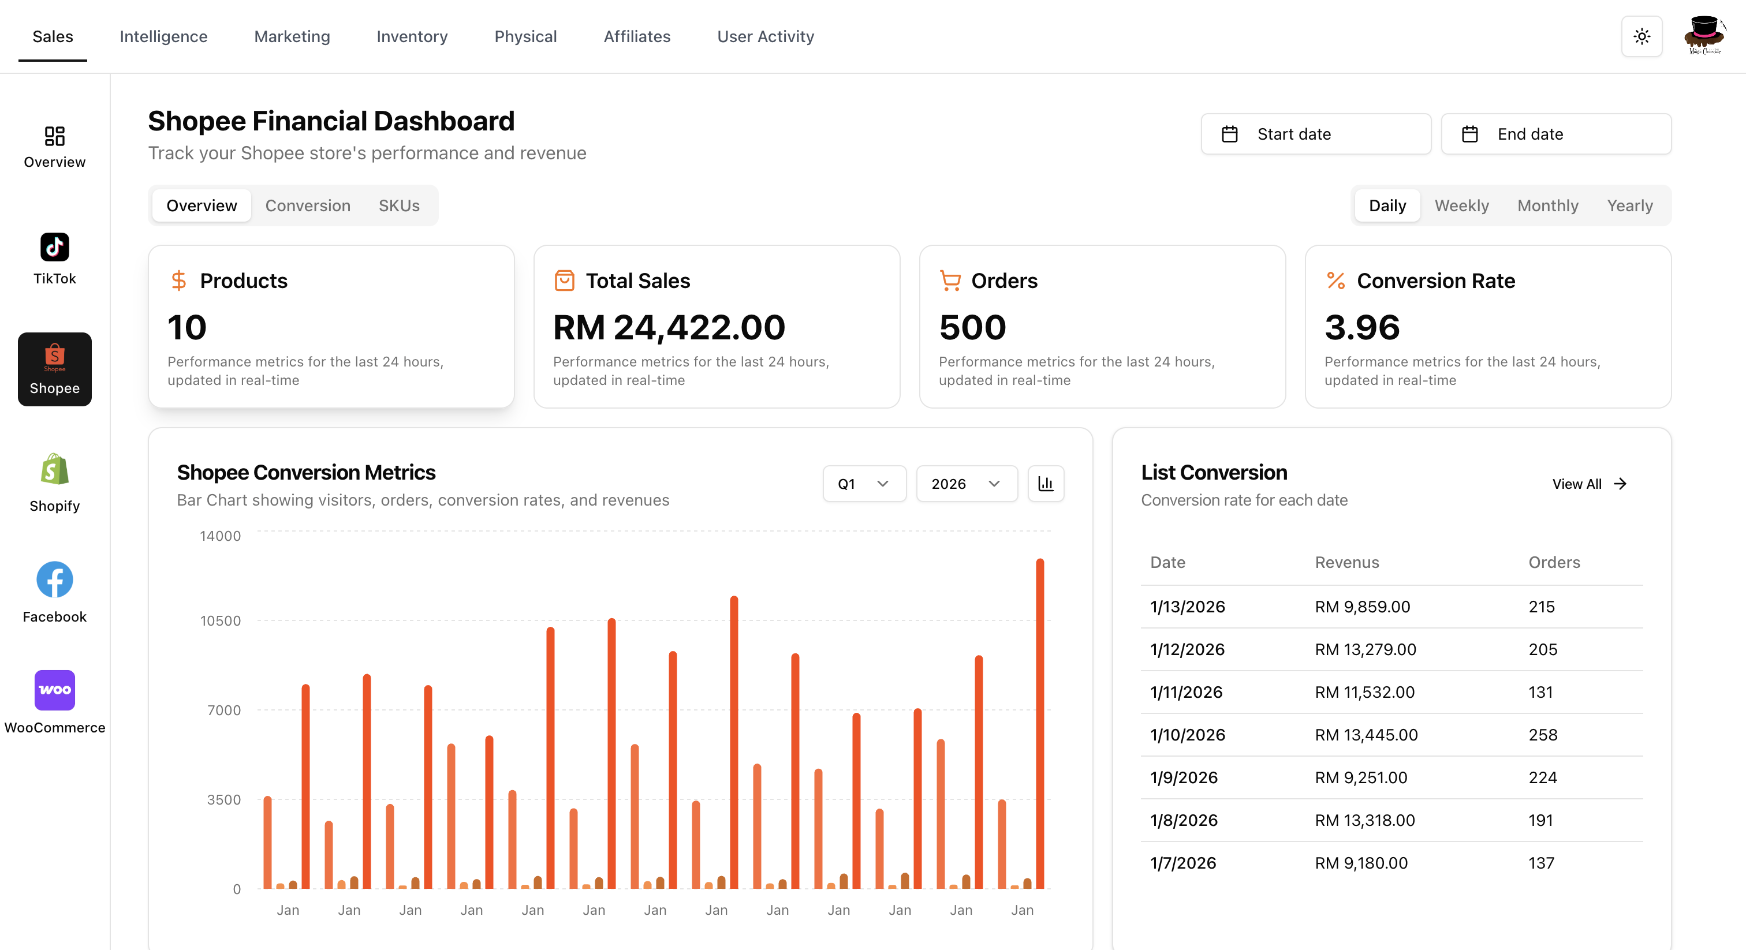The width and height of the screenshot is (1746, 950).
Task: Toggle the theme with the sun icon
Action: 1641,36
